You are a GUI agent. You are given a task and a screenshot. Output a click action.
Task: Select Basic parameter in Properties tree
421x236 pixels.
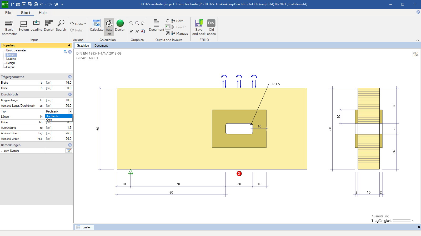point(16,50)
